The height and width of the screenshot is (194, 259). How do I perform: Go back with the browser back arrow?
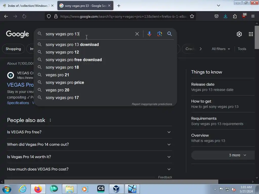[x=6, y=16]
